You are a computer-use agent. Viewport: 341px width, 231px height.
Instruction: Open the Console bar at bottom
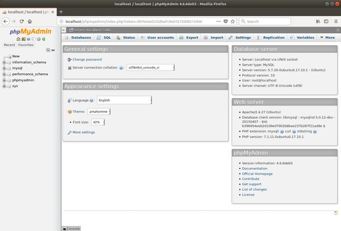(x=71, y=228)
